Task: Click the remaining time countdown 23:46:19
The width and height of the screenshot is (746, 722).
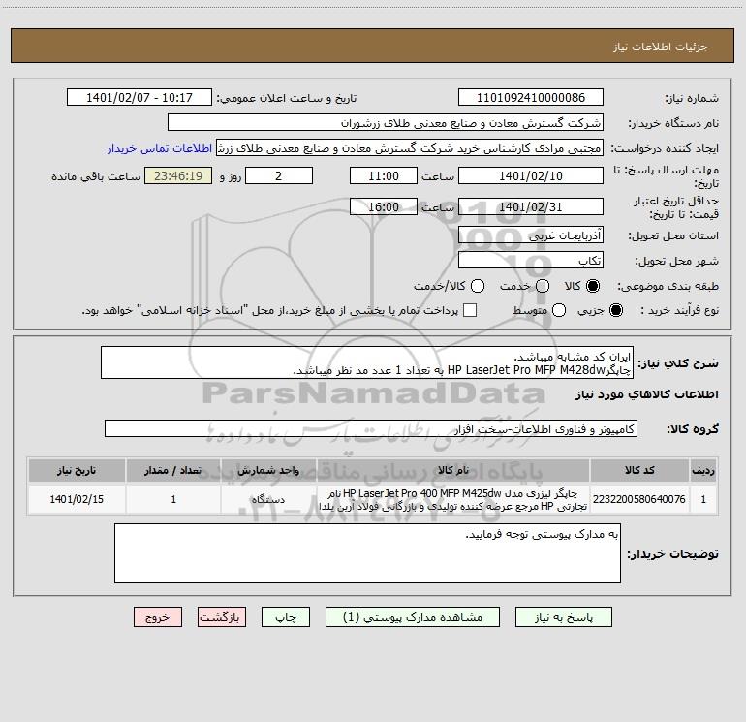Action: 178,175
